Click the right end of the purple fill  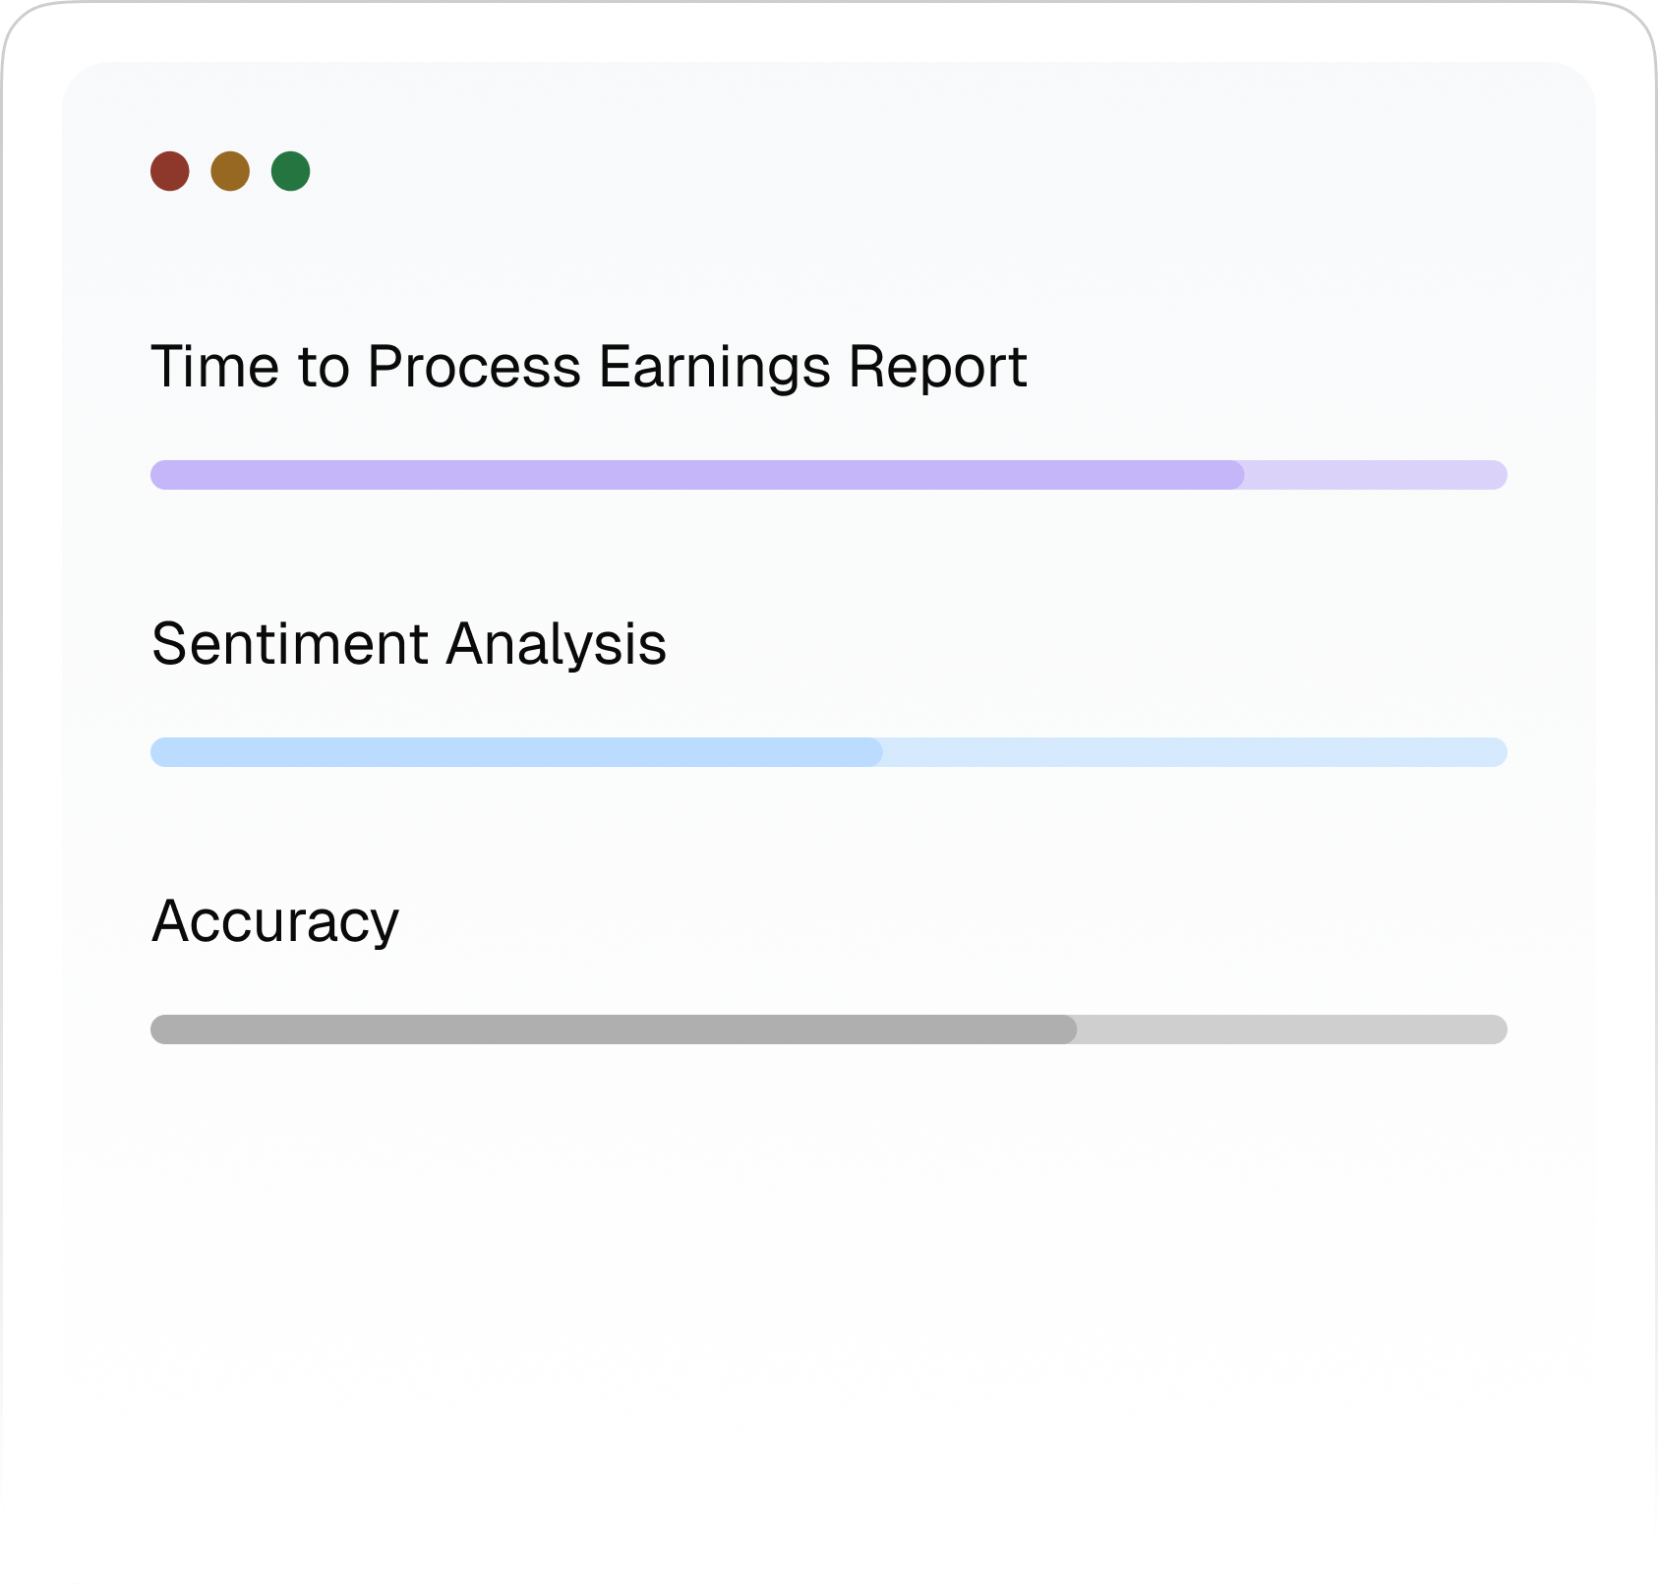coord(1237,475)
